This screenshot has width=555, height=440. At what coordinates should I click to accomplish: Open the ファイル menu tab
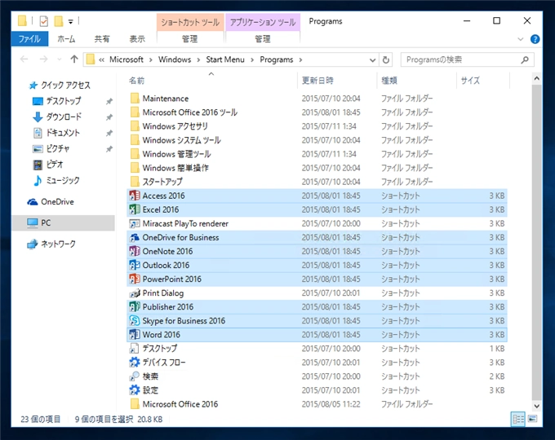point(29,39)
